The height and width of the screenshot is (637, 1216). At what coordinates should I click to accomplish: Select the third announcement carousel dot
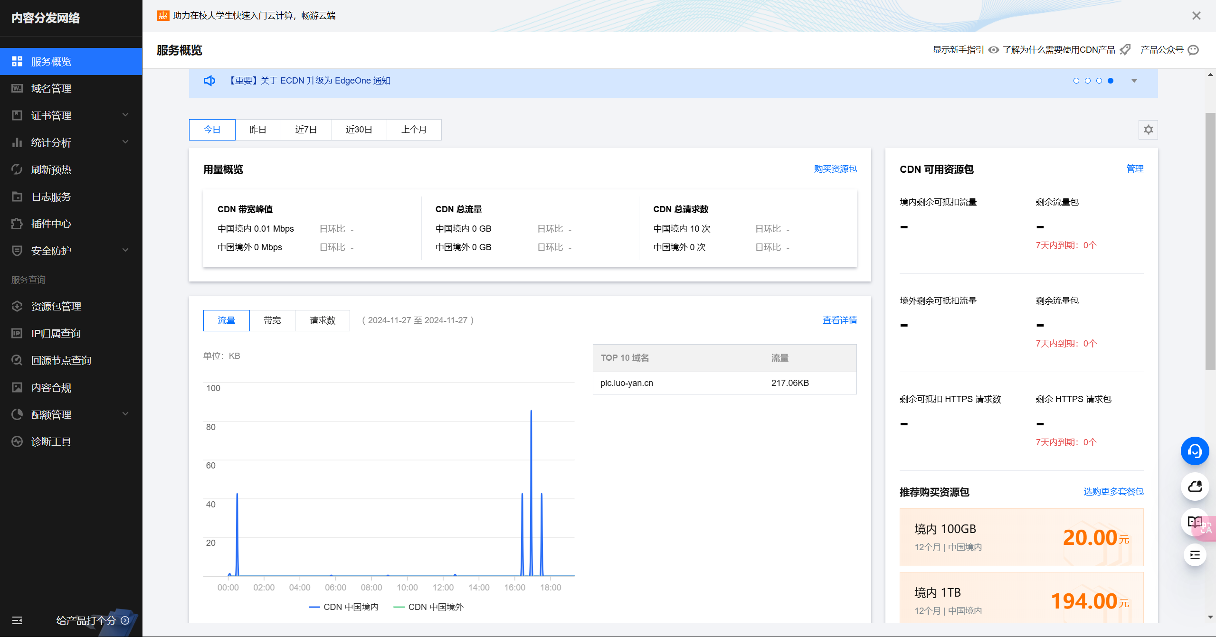(x=1099, y=81)
